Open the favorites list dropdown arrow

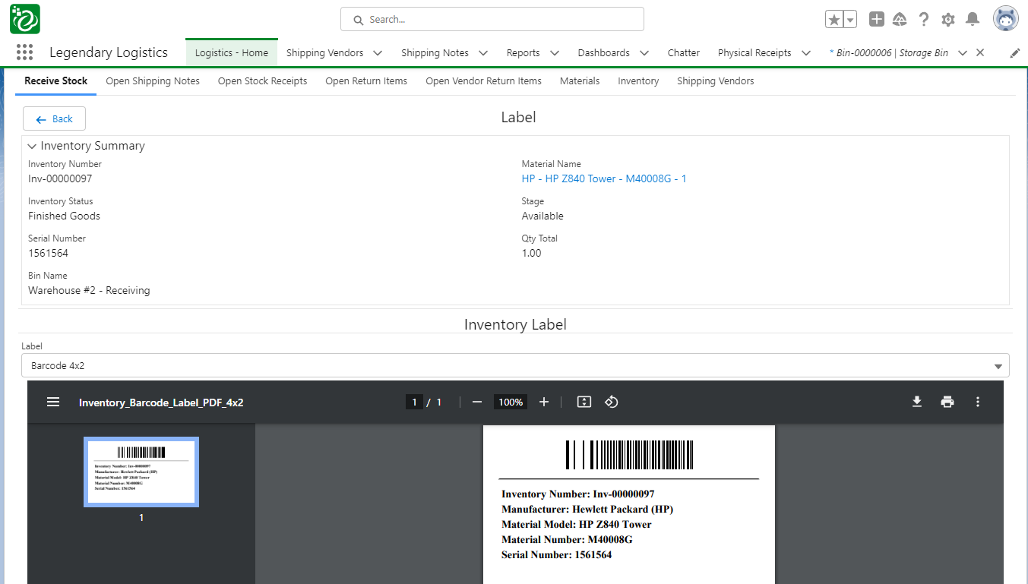(850, 20)
